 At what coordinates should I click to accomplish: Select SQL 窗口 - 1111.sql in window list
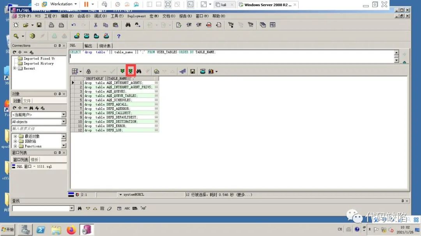[34, 166]
